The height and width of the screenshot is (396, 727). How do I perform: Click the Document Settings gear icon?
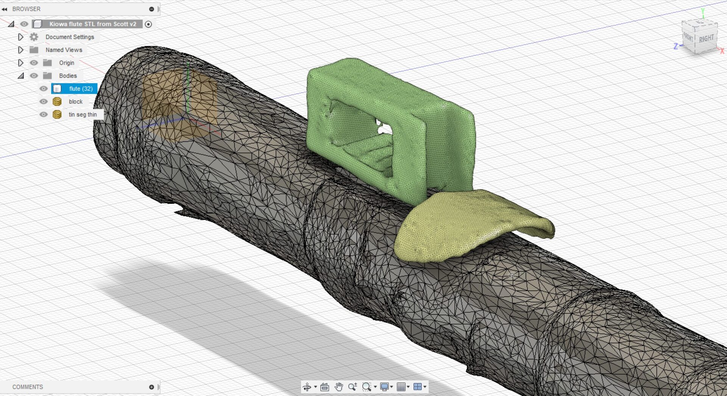pos(34,37)
